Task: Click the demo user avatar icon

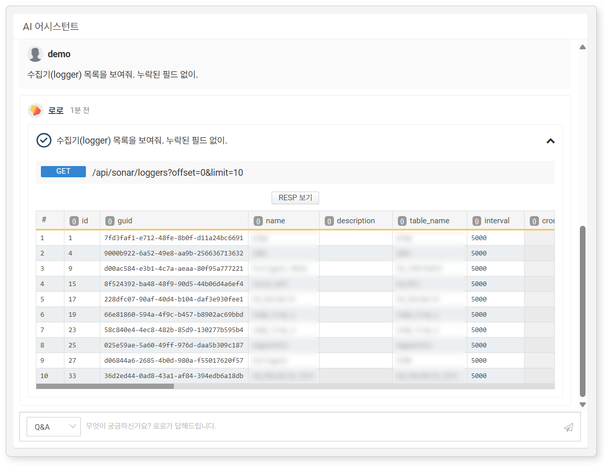Action: coord(35,54)
